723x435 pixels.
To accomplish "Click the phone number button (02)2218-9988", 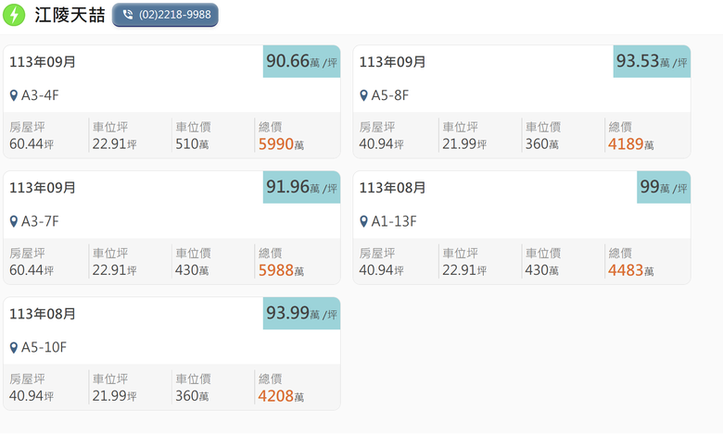I will click(165, 15).
